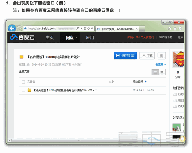Screen dimensions: 192x153
Task: Tick the checkbox for the 名片模板 folder row
Action: [23, 90]
